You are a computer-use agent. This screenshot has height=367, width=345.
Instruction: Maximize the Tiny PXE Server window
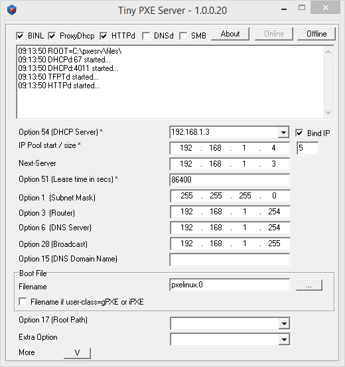point(302,8)
